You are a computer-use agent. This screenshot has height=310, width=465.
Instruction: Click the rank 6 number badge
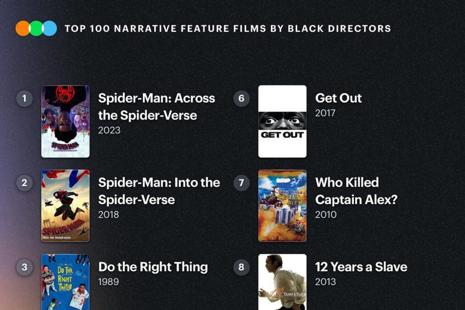click(x=241, y=98)
